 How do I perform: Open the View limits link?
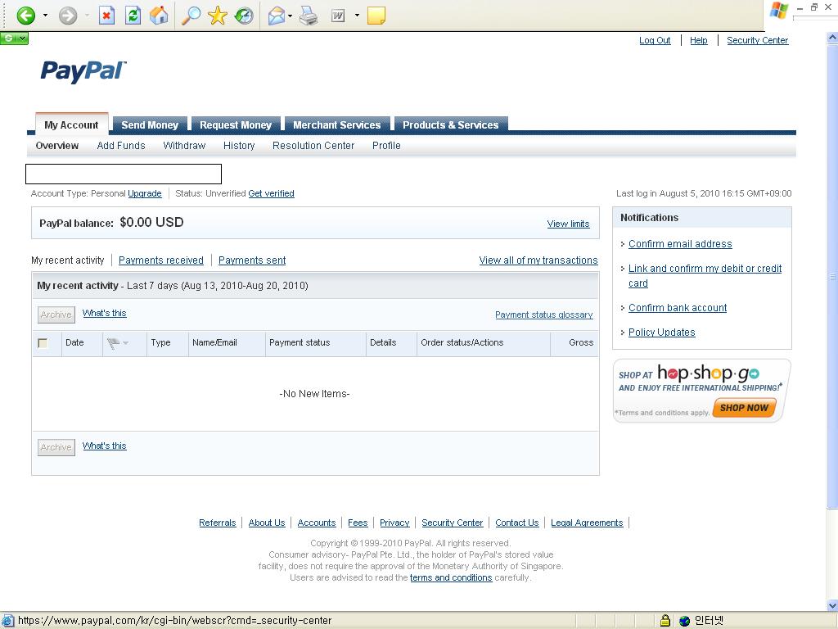coord(568,224)
